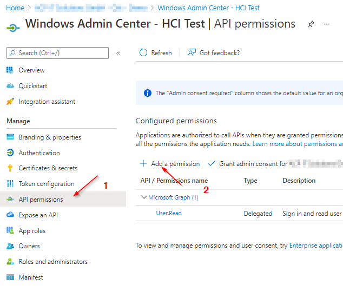Click the Delegated cell for User.Read
This screenshot has width=343, height=292.
pos(258,213)
